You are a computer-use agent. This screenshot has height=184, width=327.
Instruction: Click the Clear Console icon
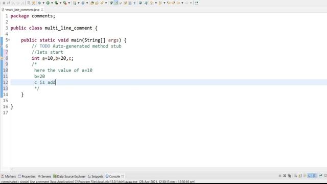[296, 176]
